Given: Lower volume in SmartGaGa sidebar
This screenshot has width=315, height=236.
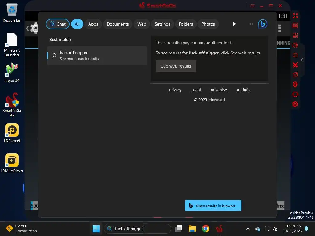Looking at the screenshot, I should click(295, 55).
